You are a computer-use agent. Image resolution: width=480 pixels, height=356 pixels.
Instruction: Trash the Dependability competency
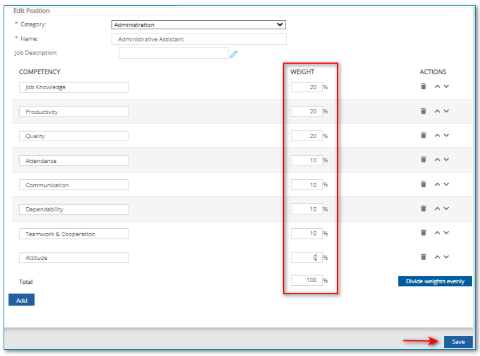pos(424,208)
